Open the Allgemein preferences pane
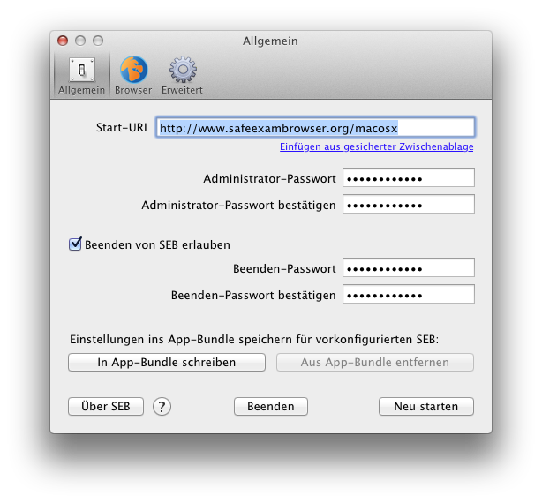This screenshot has height=503, width=542. [x=81, y=75]
